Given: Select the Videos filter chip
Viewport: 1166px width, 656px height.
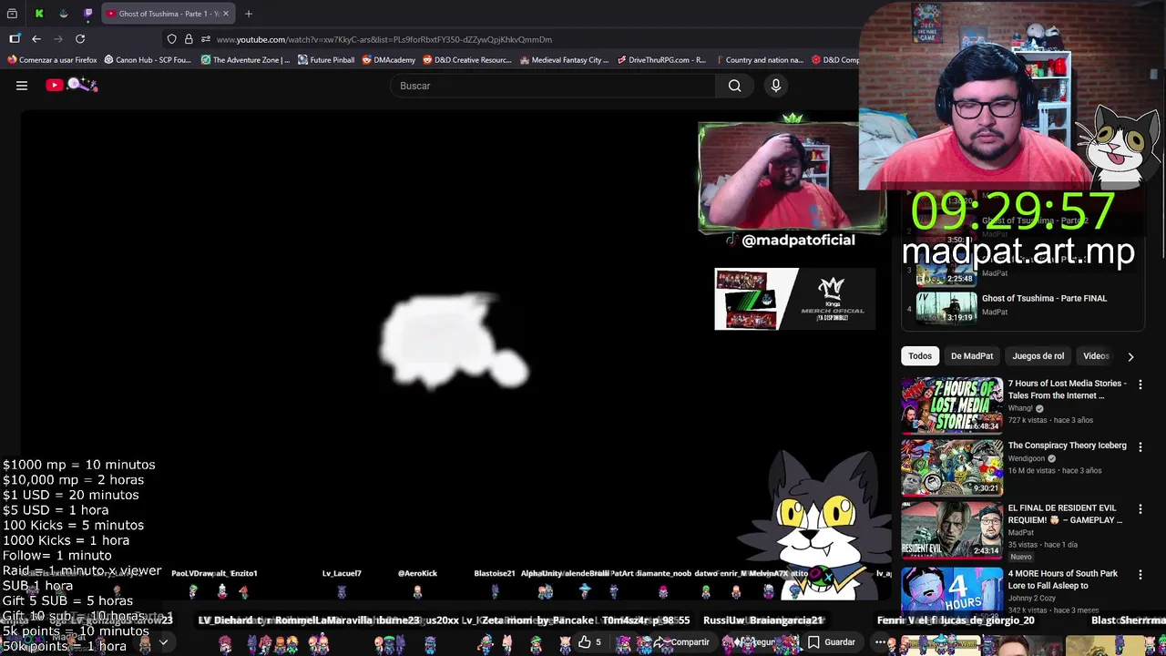Looking at the screenshot, I should coord(1096,356).
